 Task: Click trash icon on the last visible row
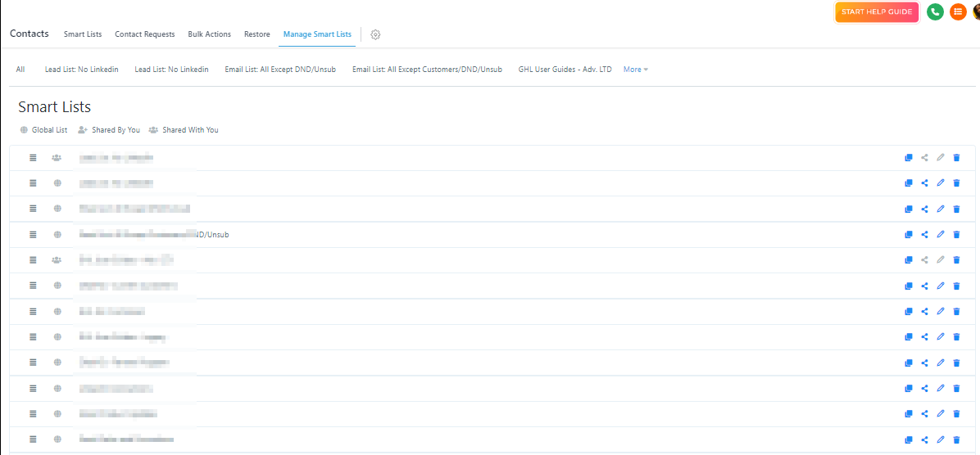(x=956, y=439)
